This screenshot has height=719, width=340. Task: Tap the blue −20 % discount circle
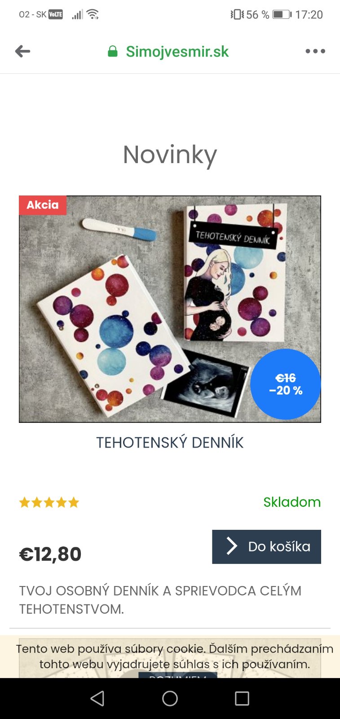[286, 384]
